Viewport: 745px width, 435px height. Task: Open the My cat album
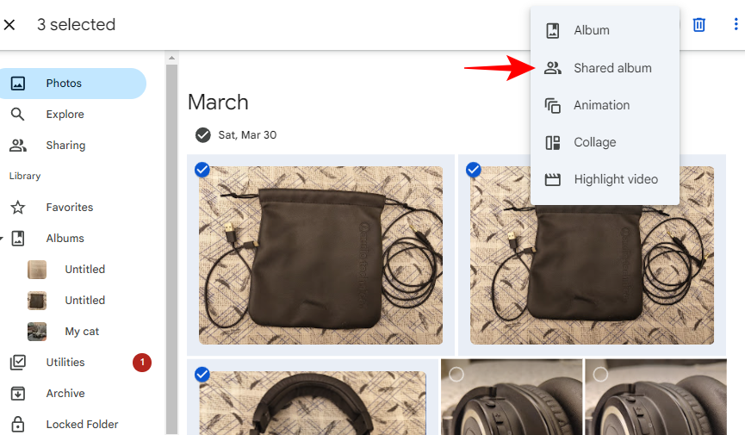[x=82, y=332]
